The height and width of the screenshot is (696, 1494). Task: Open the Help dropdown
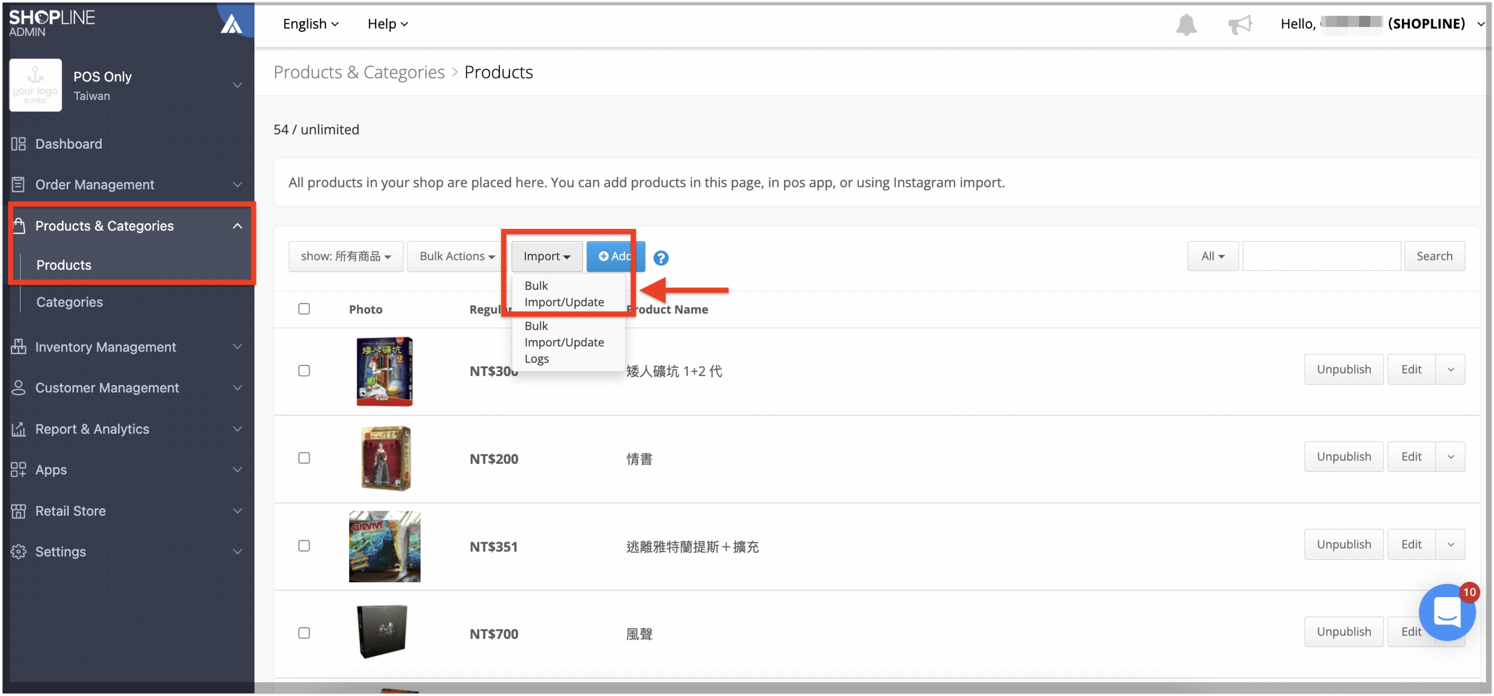point(388,24)
